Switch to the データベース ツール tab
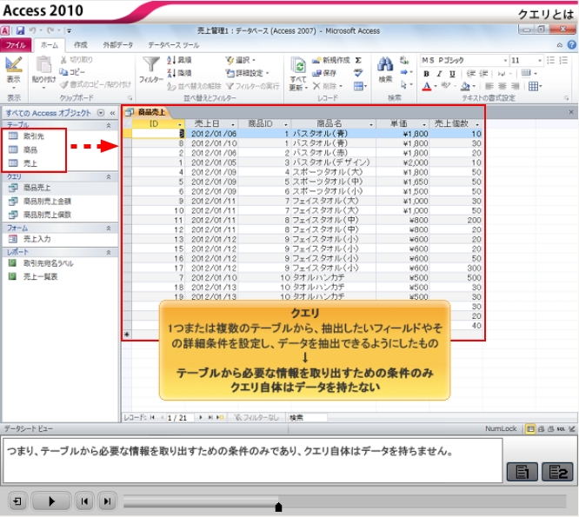This screenshot has height=517, width=579. 174,45
